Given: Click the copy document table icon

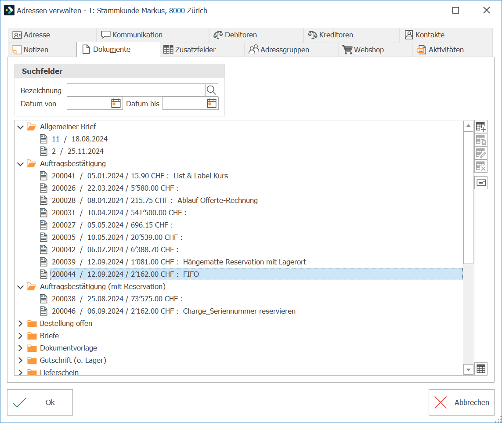Looking at the screenshot, I should [481, 140].
